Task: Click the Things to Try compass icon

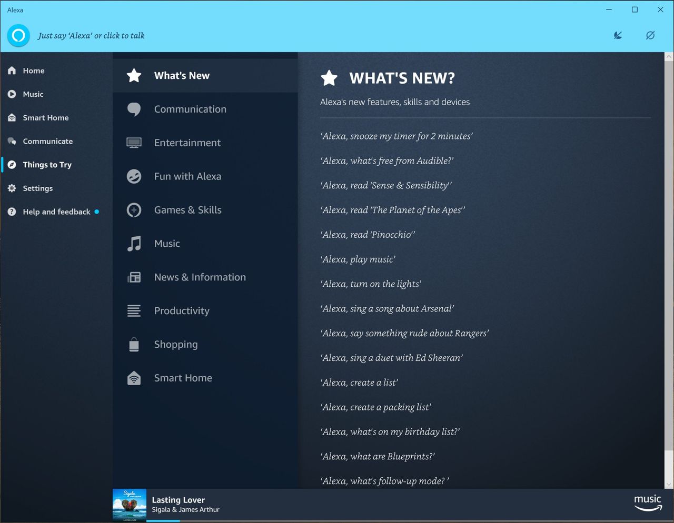Action: coord(12,165)
